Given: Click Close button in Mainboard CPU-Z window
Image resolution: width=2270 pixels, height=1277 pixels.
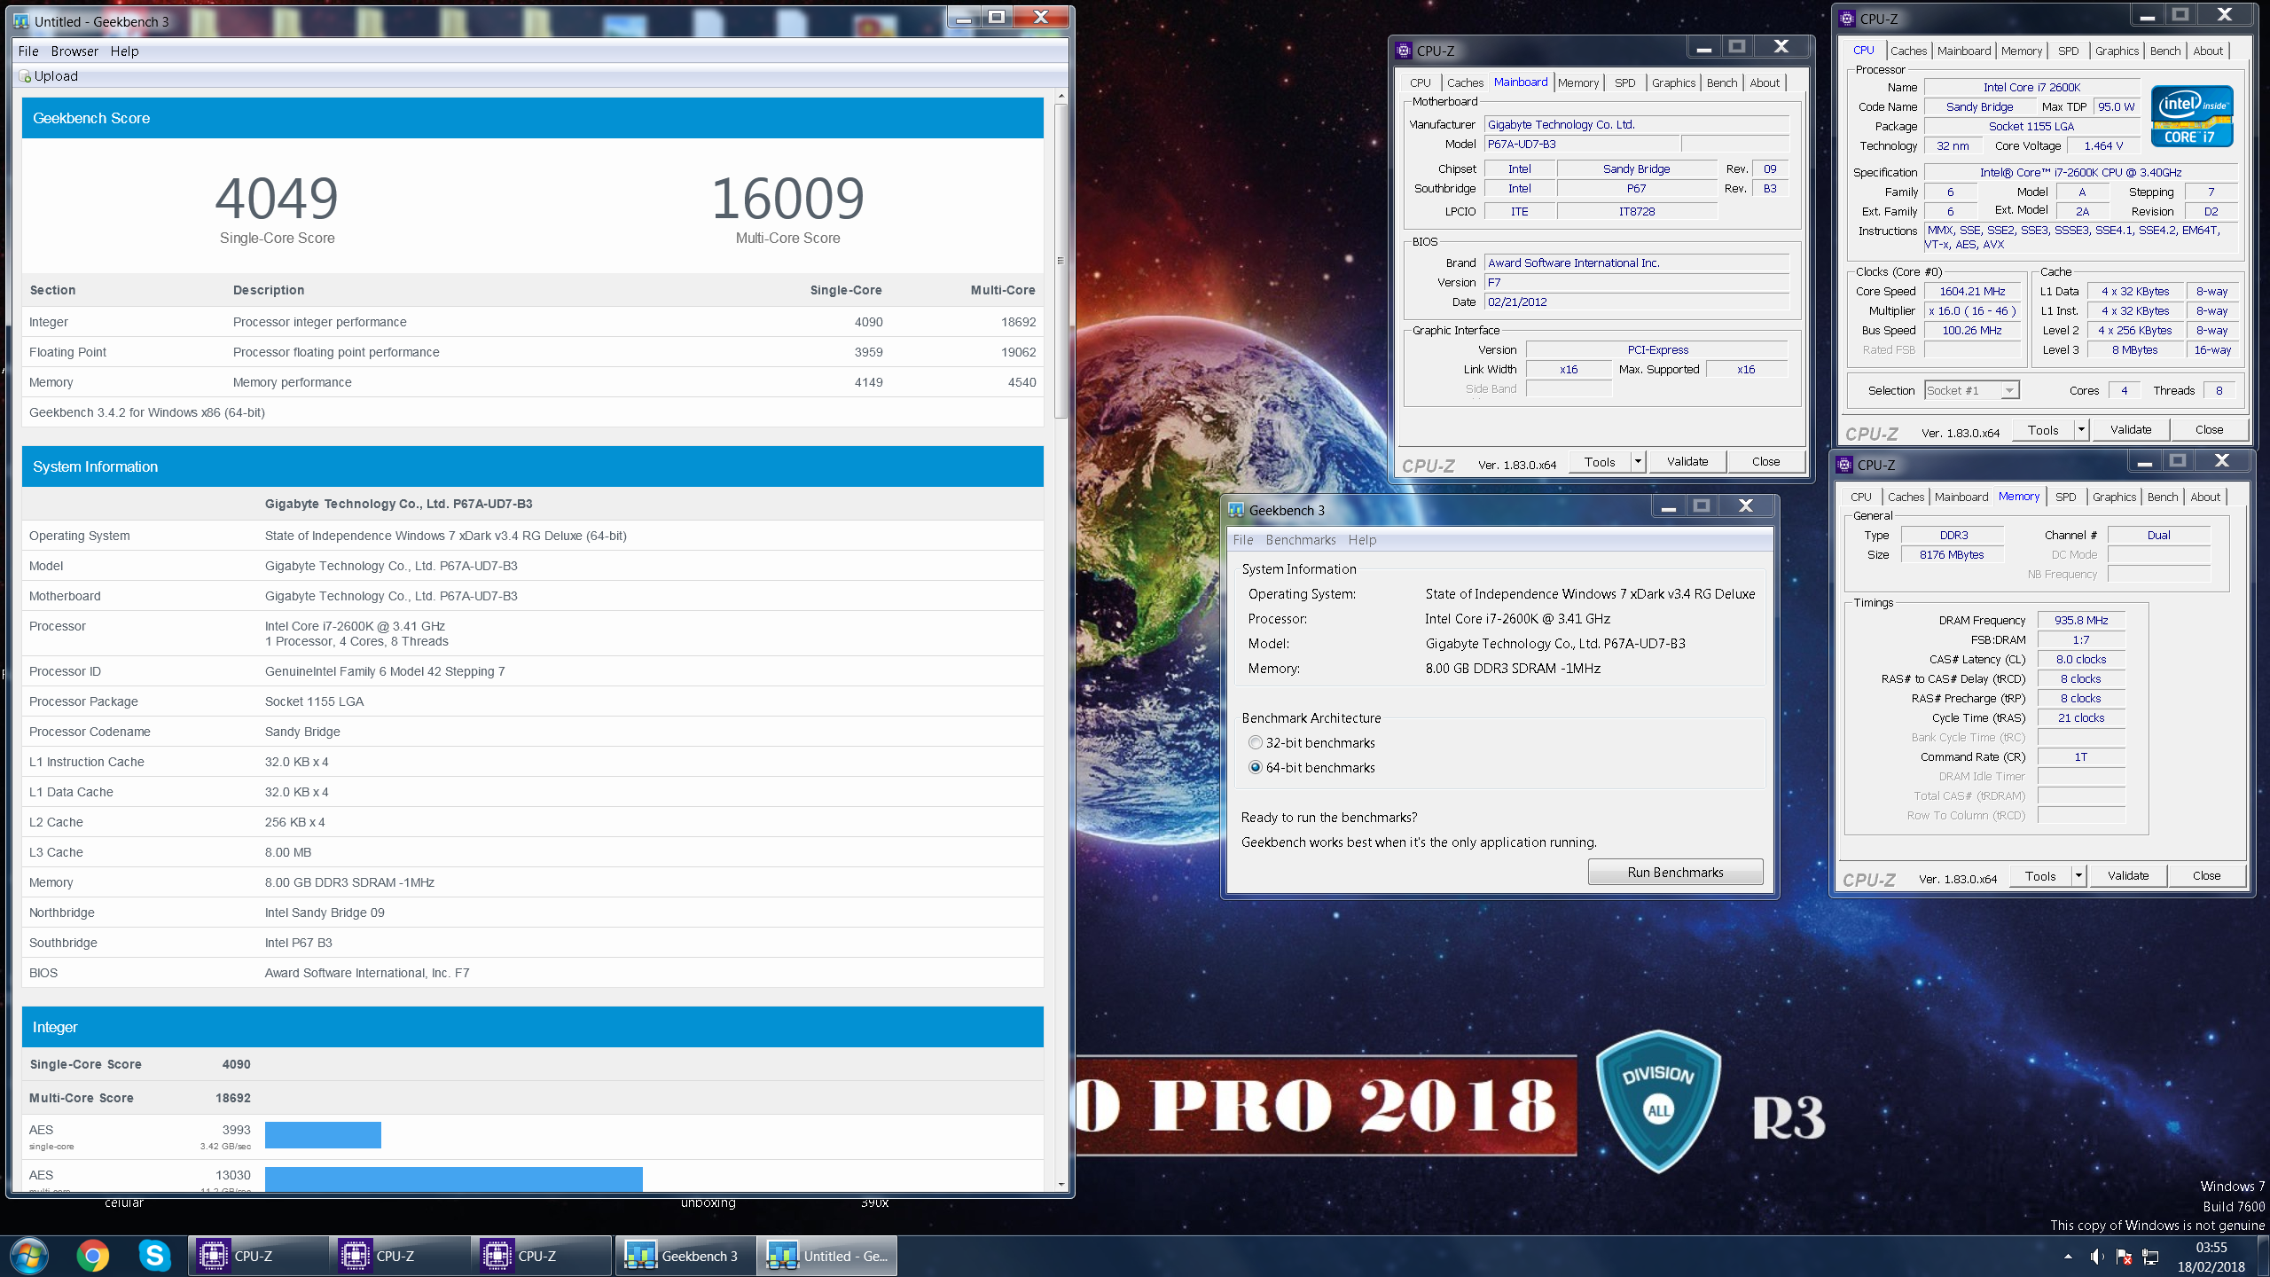Looking at the screenshot, I should [x=1765, y=461].
